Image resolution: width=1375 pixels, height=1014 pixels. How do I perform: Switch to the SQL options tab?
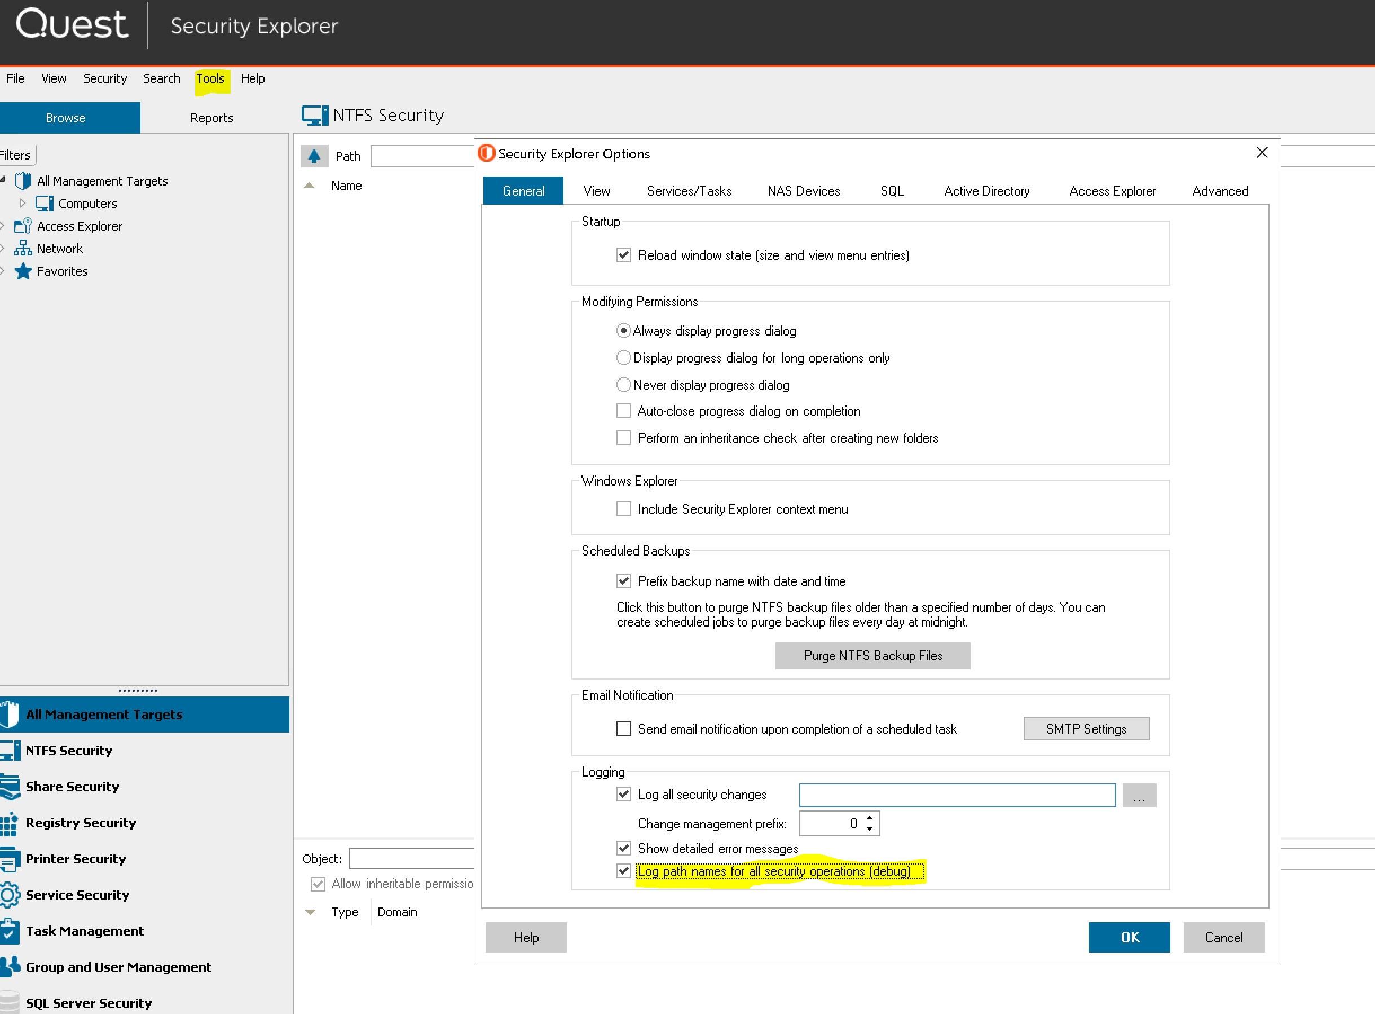click(892, 191)
